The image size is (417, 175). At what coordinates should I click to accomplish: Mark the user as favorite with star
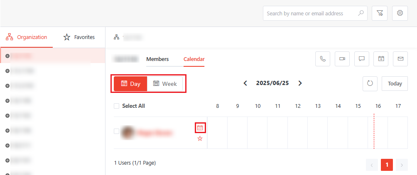tap(200, 139)
